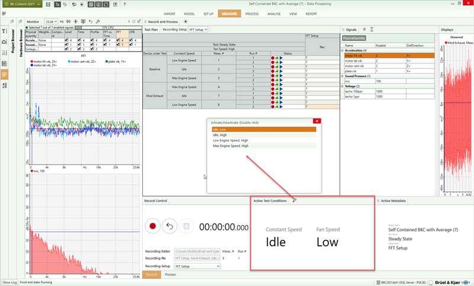This screenshot has width=474, height=286.
Task: Open the 25.6k frequency dropdown
Action: coord(51,22)
